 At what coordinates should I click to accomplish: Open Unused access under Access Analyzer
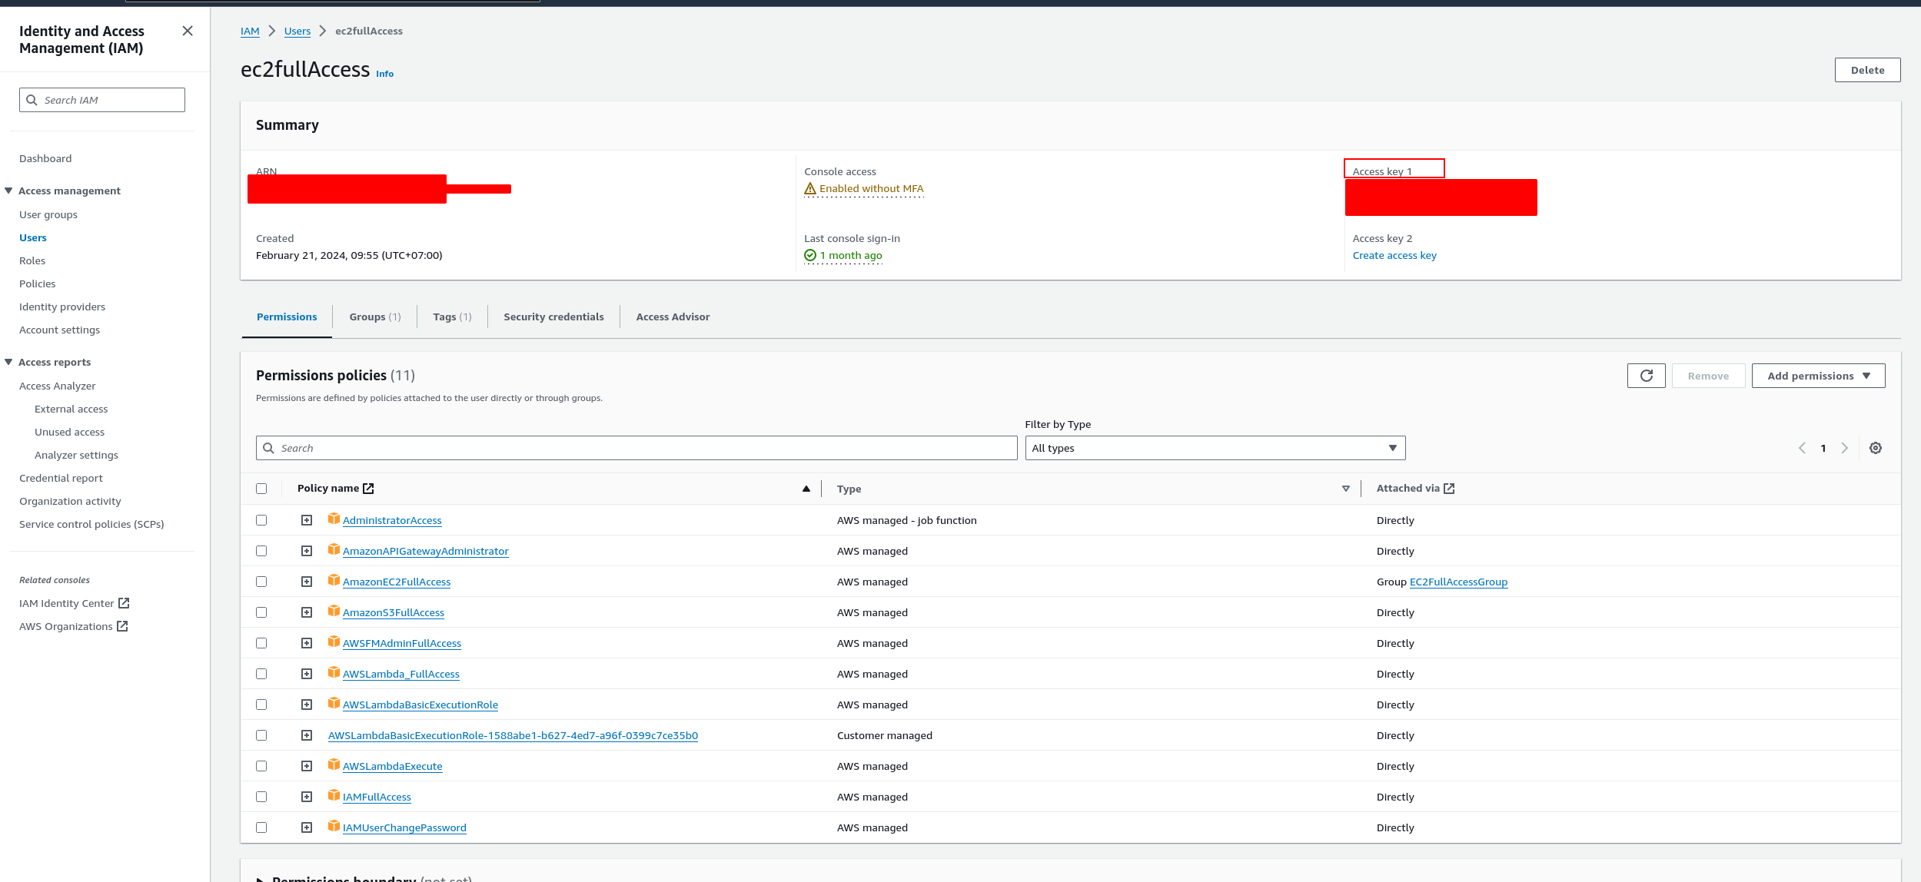point(69,432)
